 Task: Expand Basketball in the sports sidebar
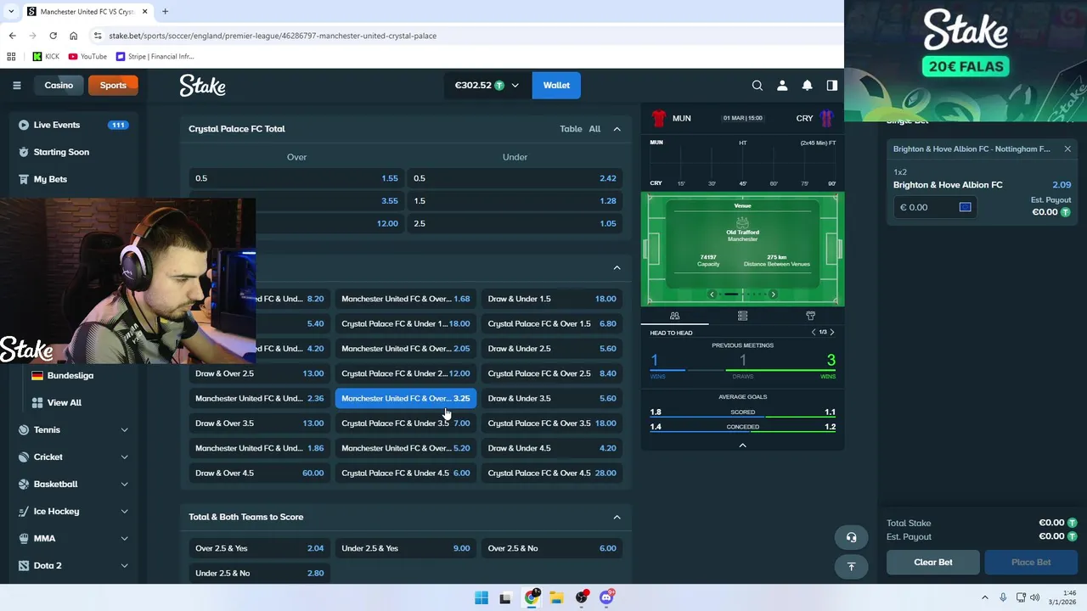coord(124,484)
